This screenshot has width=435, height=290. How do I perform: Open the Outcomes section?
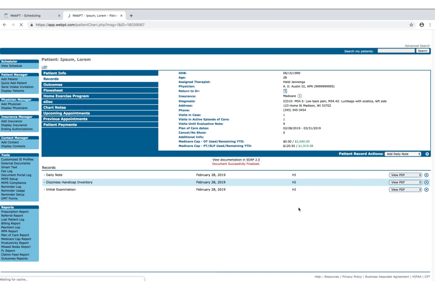point(100,85)
